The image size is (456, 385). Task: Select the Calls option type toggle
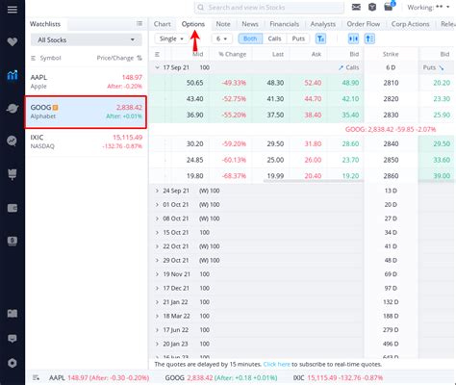click(274, 38)
